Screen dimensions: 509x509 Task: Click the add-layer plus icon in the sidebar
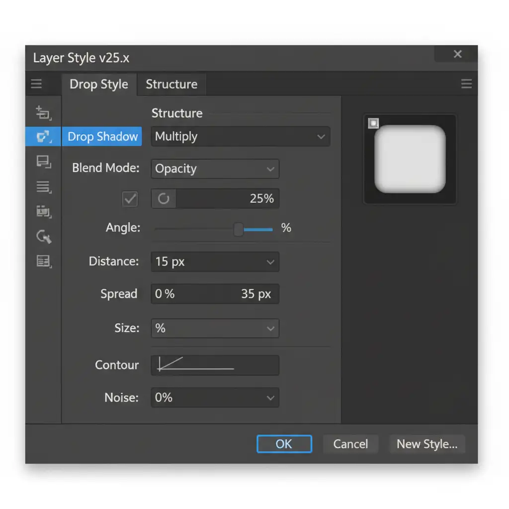coord(43,113)
